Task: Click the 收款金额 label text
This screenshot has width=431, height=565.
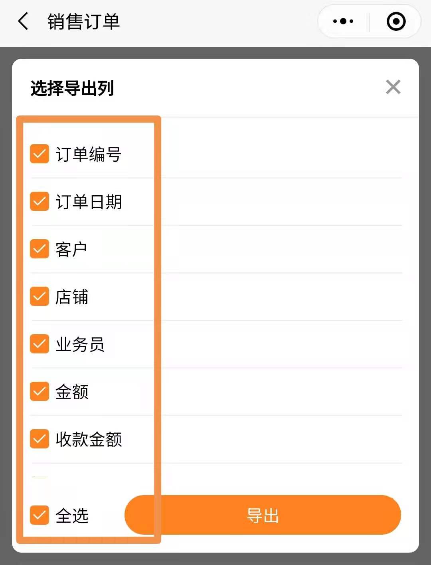Action: [88, 439]
